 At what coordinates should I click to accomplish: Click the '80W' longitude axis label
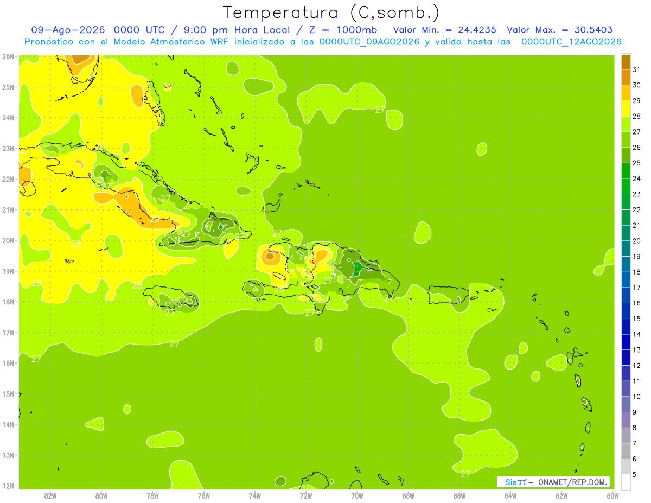101,495
